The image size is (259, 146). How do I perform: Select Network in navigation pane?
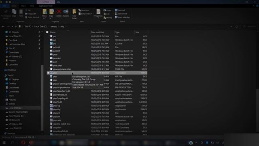[10, 133]
